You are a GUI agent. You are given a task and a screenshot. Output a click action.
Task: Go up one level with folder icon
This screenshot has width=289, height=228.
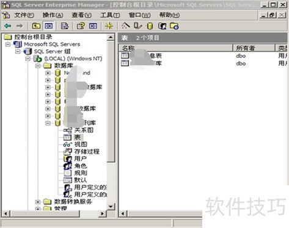pos(36,26)
